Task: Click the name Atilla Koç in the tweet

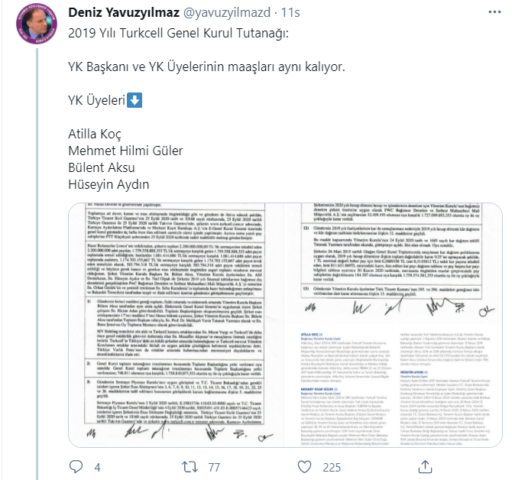Action: pyautogui.click(x=95, y=134)
